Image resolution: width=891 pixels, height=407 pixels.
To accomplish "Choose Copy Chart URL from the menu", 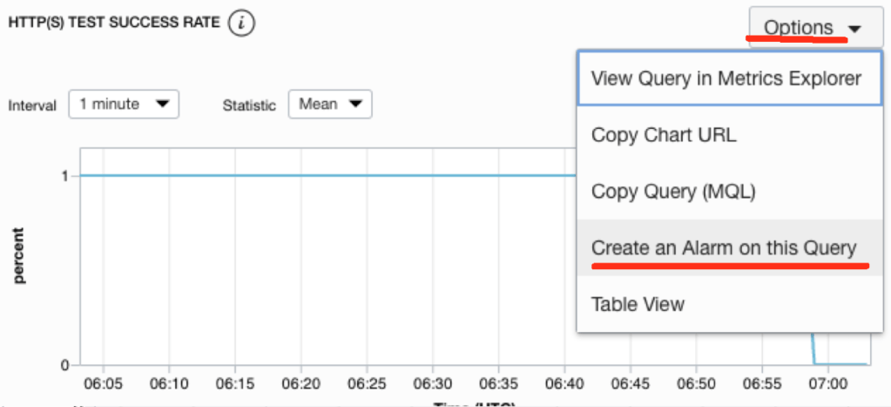I will tap(663, 135).
